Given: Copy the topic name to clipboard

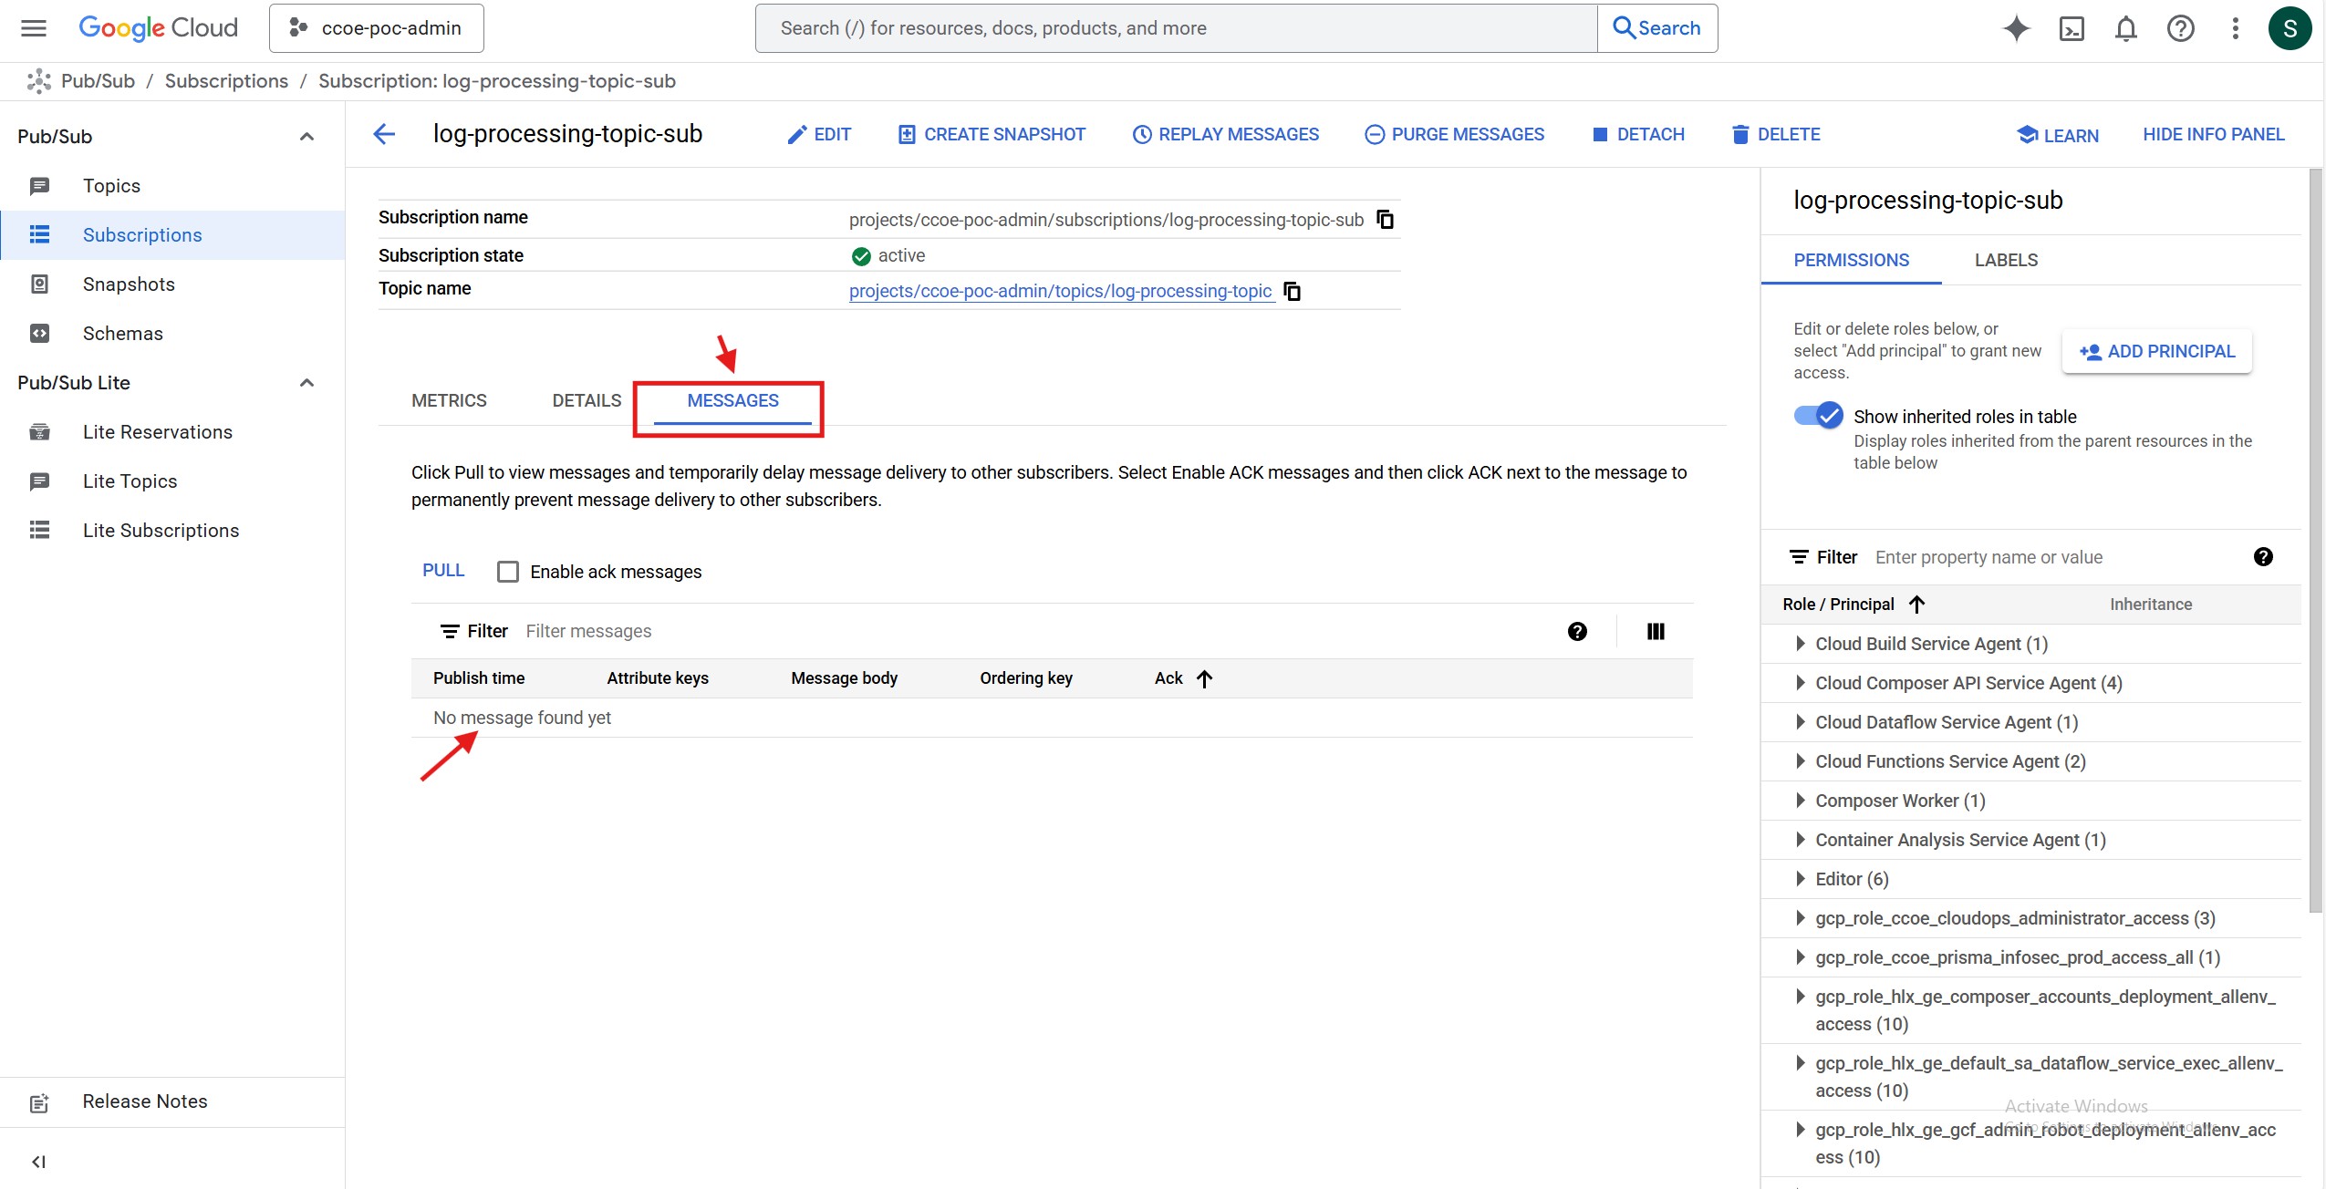Looking at the screenshot, I should click(1292, 291).
